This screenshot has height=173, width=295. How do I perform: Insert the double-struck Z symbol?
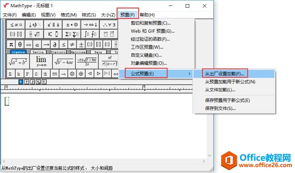10,74
